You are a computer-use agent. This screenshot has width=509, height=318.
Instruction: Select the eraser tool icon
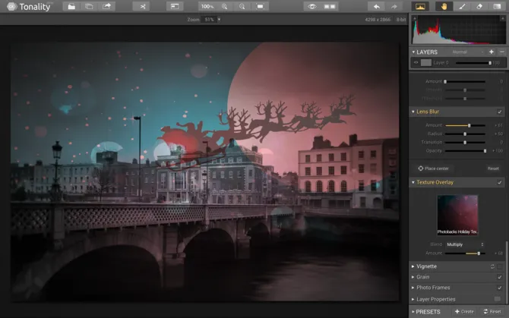click(479, 6)
